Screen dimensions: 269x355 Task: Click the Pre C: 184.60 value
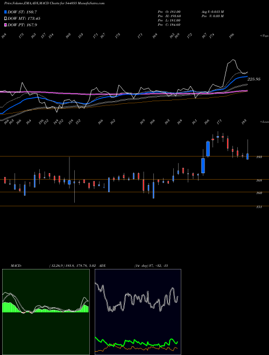(169, 25)
